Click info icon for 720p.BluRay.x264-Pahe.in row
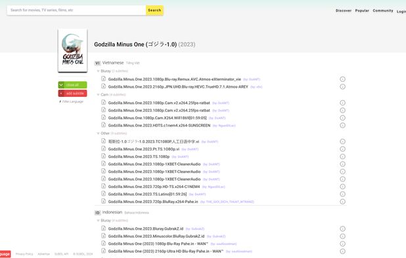The image size is (406, 258). coord(342,202)
